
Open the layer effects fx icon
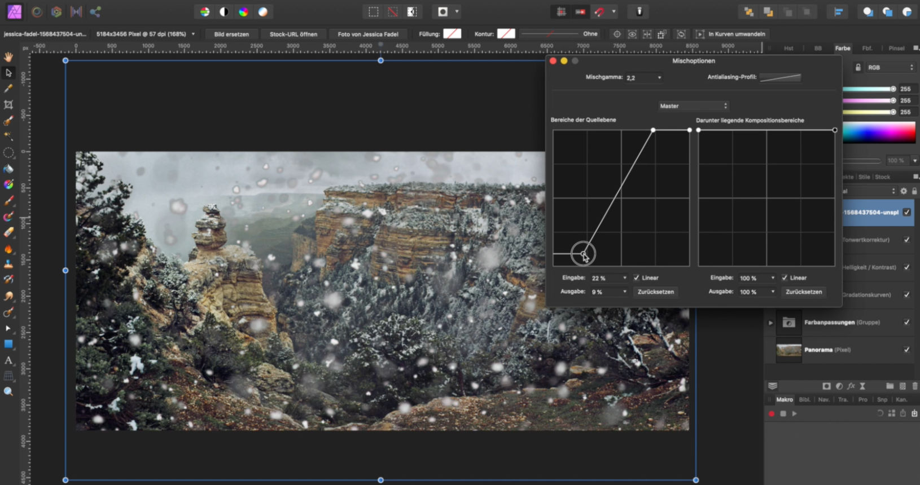pyautogui.click(x=851, y=386)
